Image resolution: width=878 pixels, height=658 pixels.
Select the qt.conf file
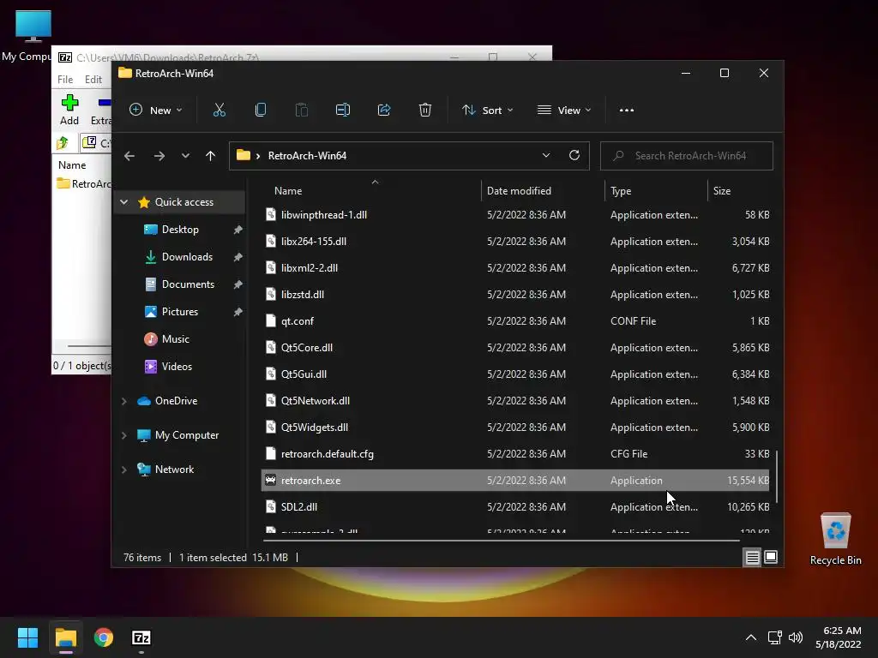point(515,321)
